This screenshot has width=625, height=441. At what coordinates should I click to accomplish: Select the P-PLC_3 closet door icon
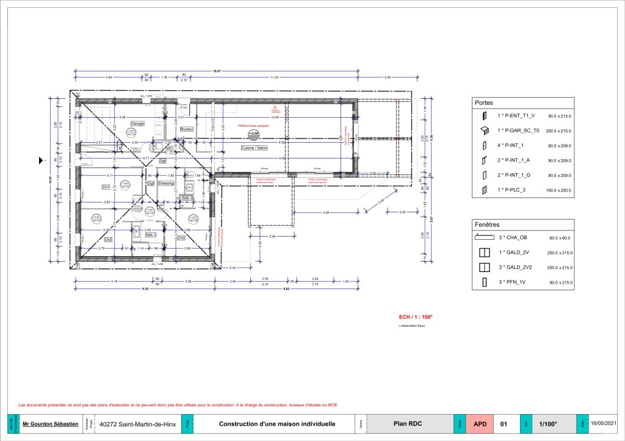coord(484,191)
